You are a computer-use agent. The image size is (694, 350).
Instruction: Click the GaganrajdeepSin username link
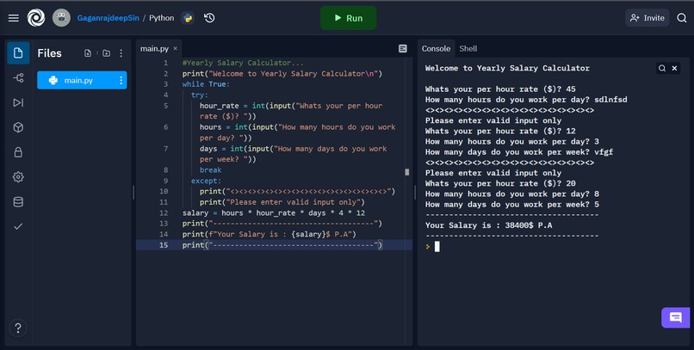click(x=108, y=18)
